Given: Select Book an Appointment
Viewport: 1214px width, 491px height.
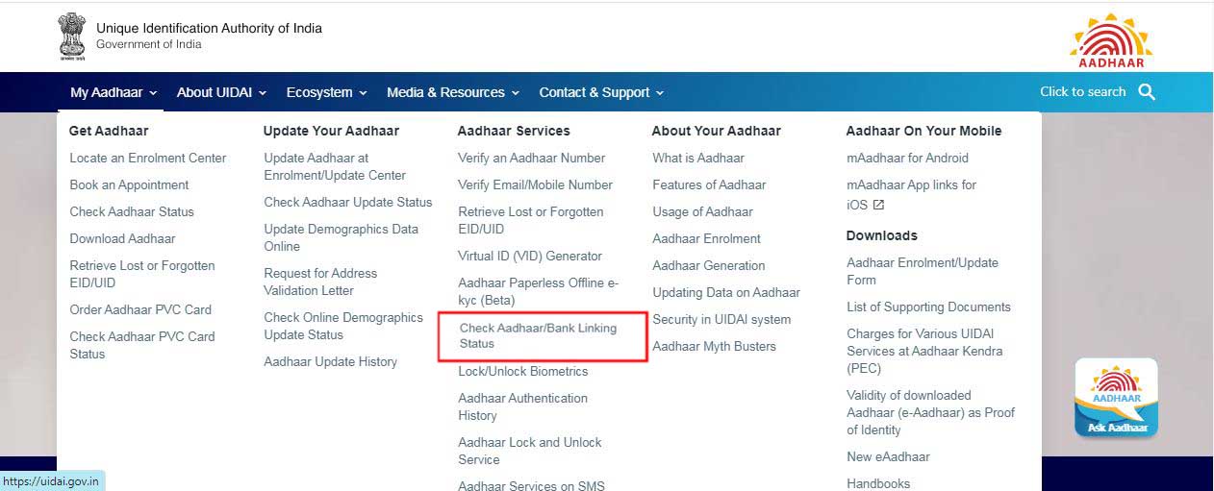Looking at the screenshot, I should pos(129,184).
